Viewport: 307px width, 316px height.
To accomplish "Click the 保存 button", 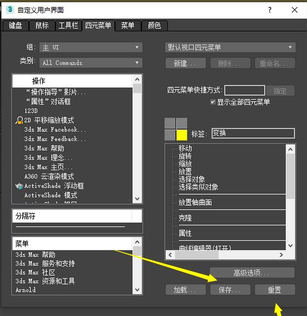I will [230, 290].
